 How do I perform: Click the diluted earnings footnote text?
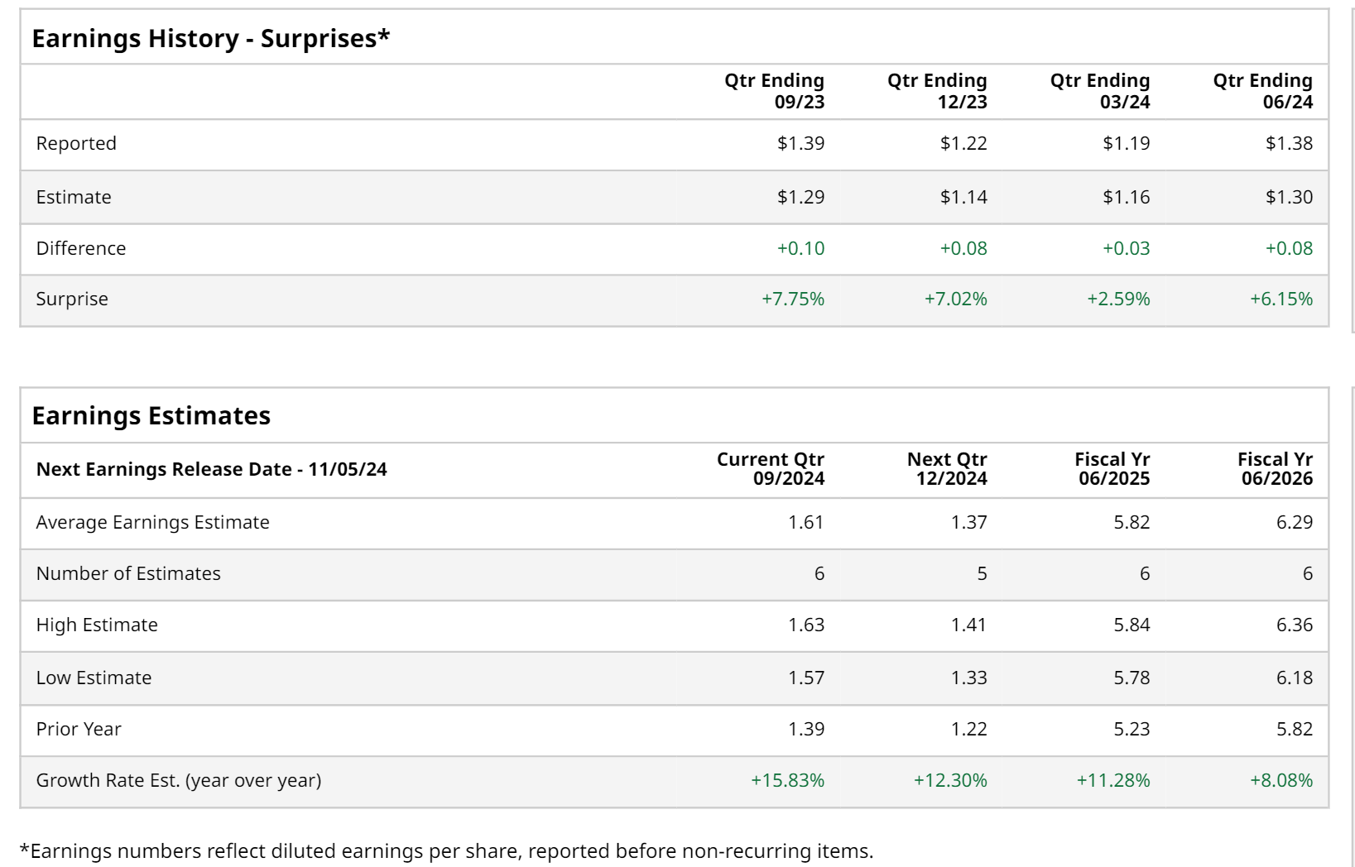pos(446,850)
